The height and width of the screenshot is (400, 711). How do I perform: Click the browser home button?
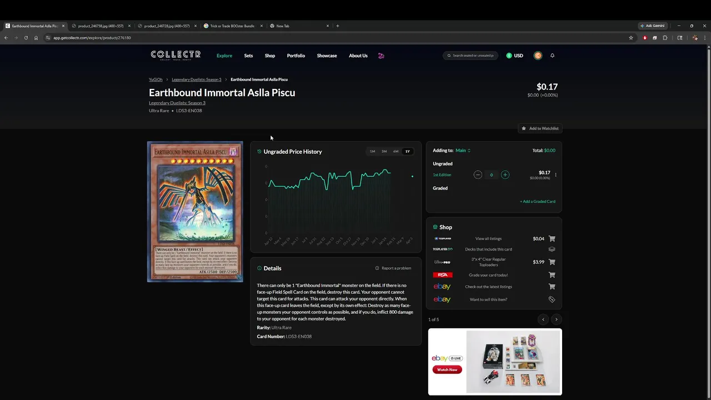tap(36, 38)
